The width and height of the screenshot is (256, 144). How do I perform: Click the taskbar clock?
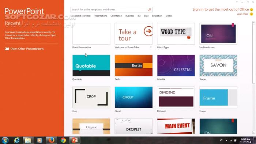tap(246, 140)
